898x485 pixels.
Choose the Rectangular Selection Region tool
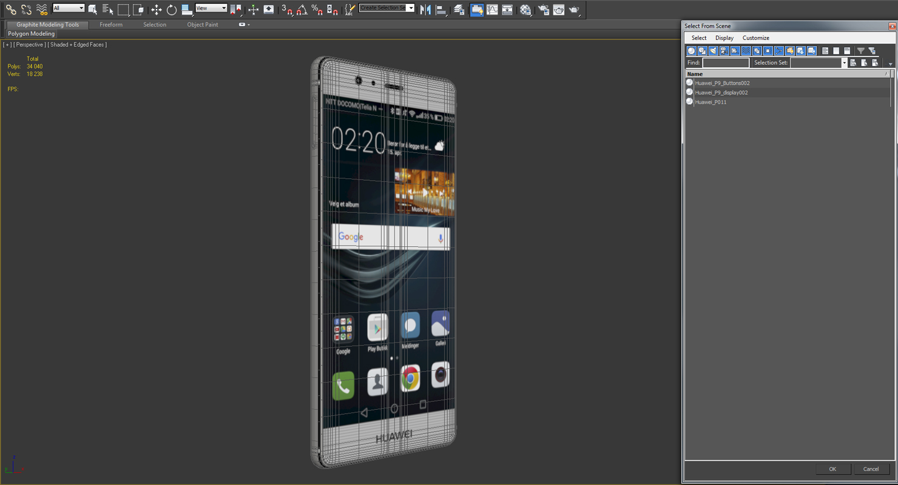(123, 9)
